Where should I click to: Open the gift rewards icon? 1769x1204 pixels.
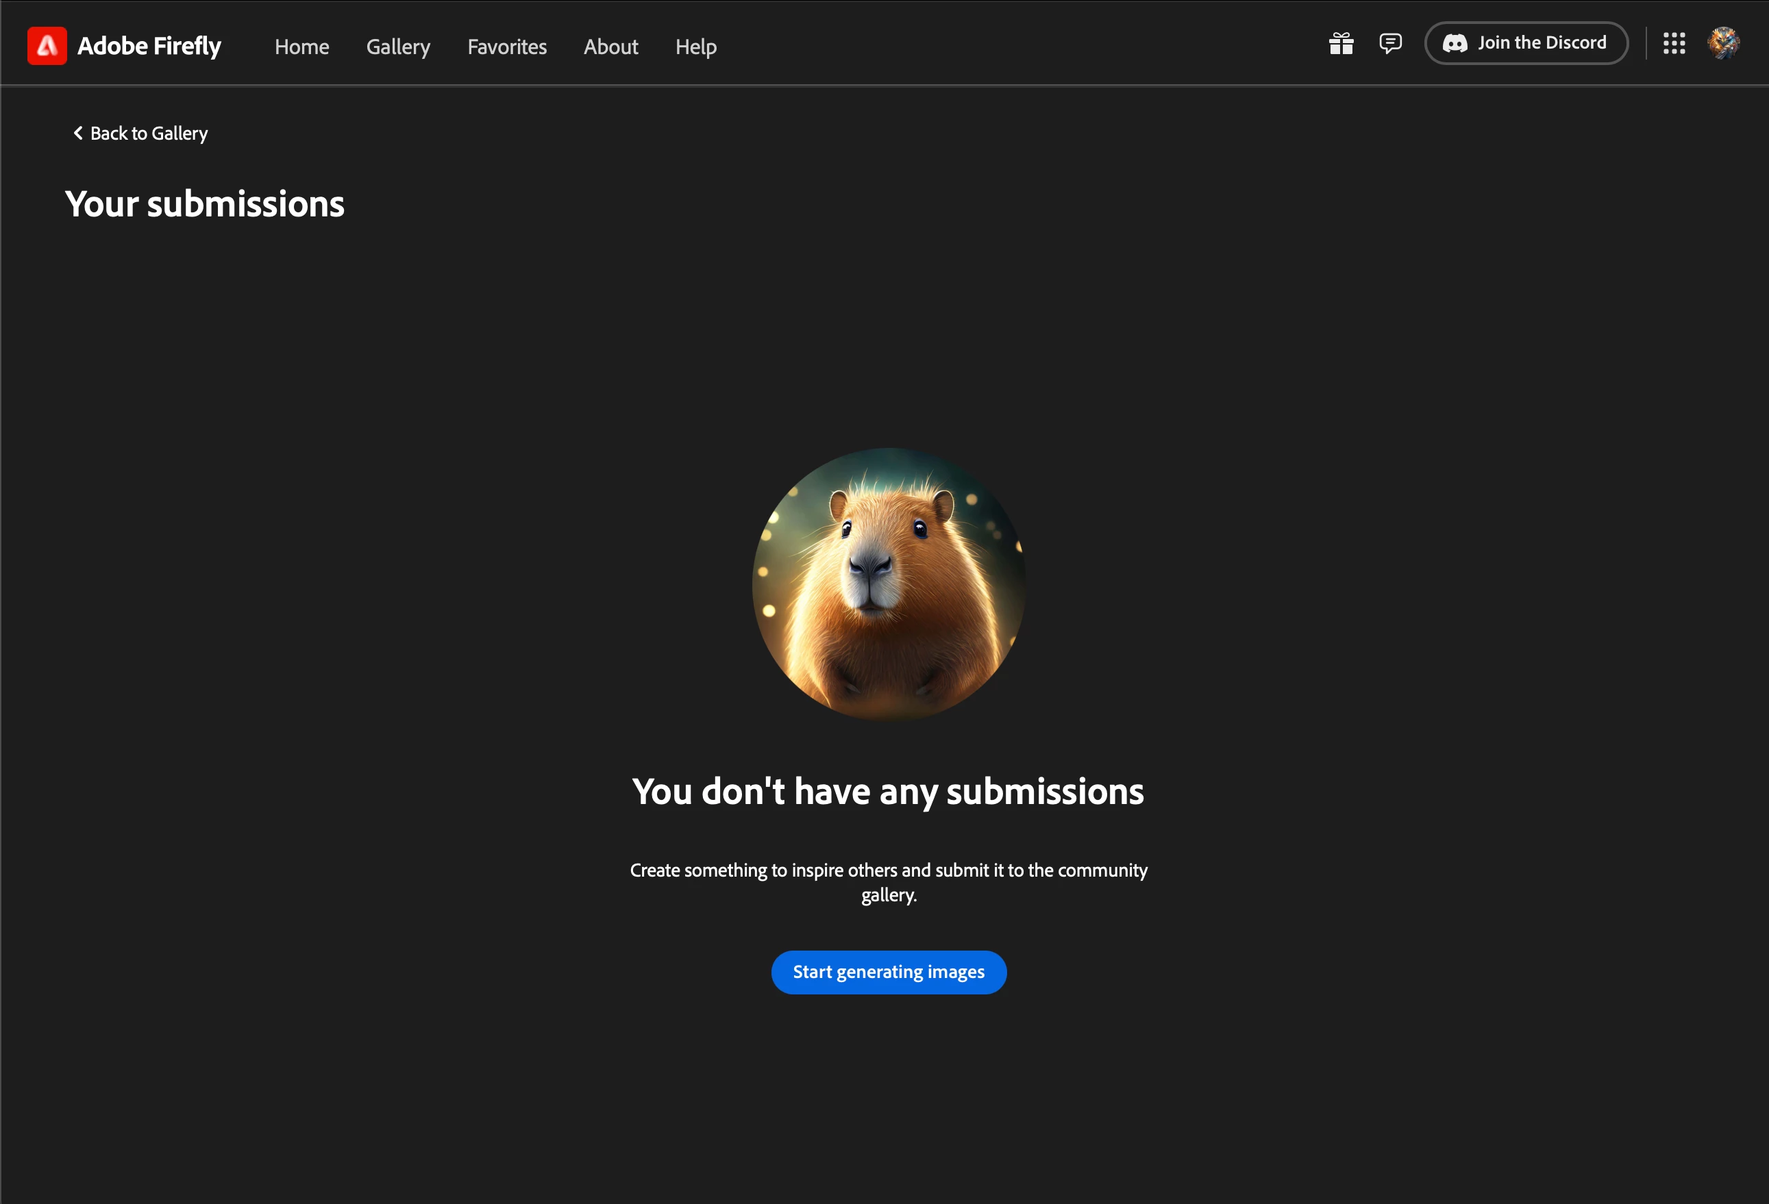coord(1341,43)
